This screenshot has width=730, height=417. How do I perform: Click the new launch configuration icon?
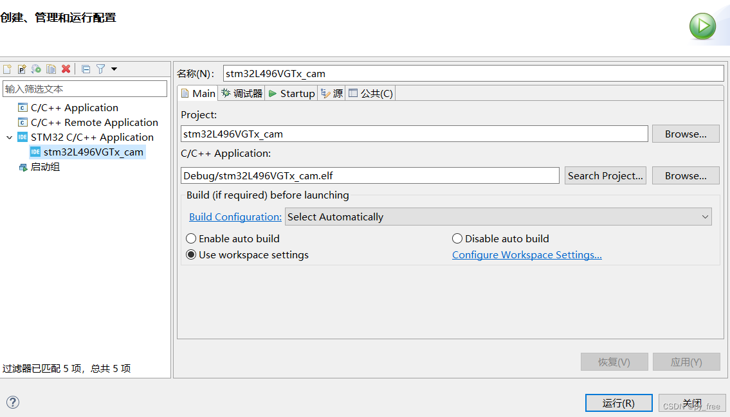(x=8, y=69)
